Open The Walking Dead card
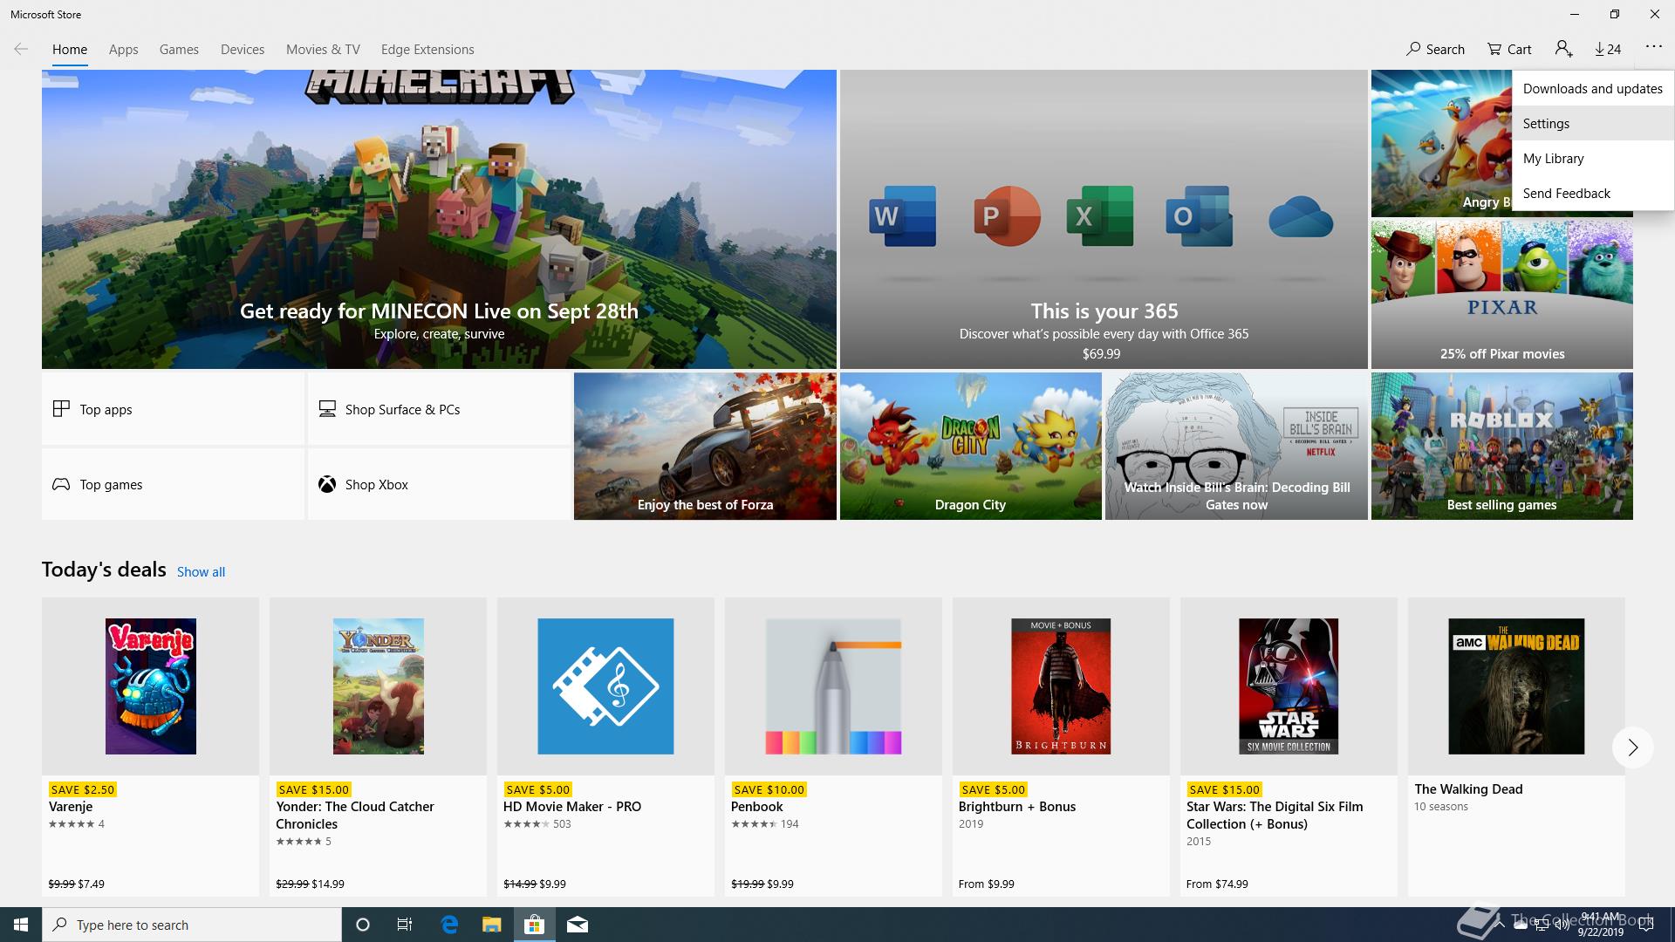Screen dimensions: 1675x942 tap(1516, 747)
